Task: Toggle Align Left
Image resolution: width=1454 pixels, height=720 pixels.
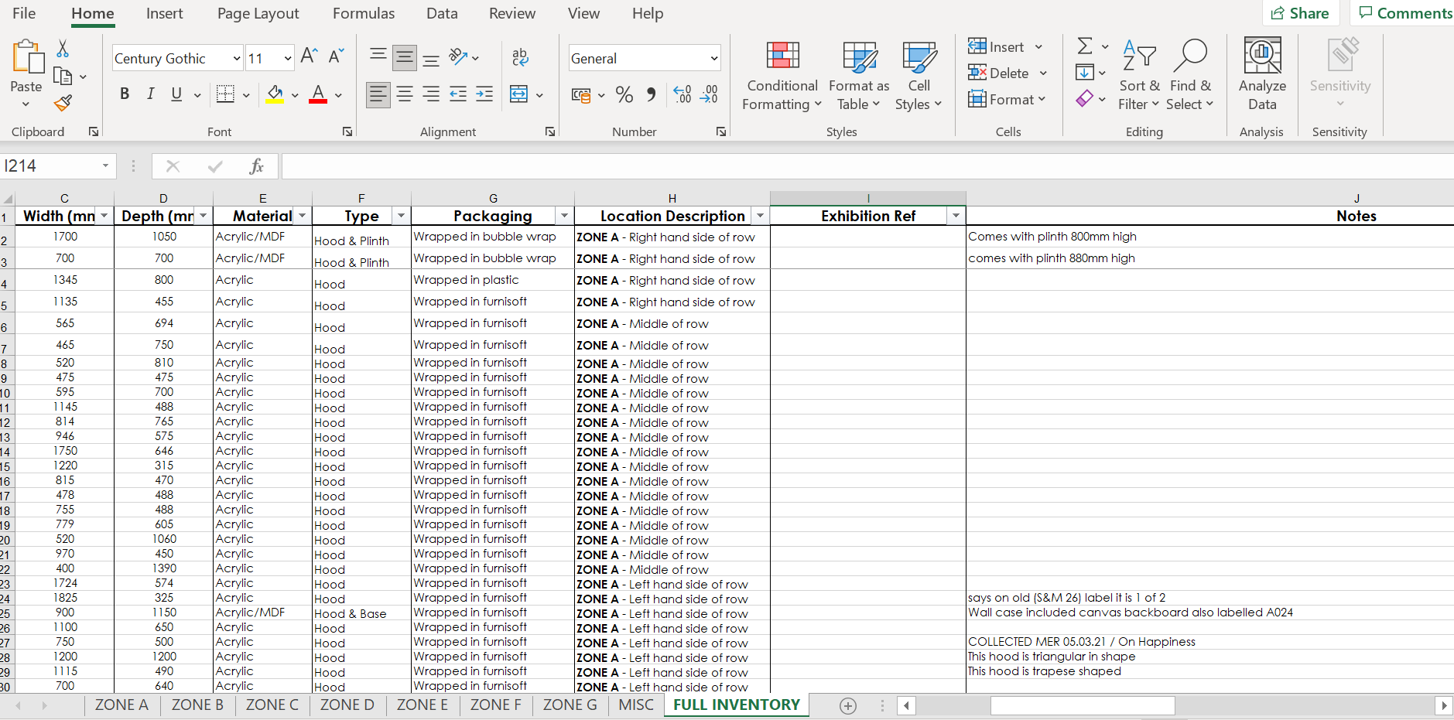Action: pyautogui.click(x=378, y=94)
